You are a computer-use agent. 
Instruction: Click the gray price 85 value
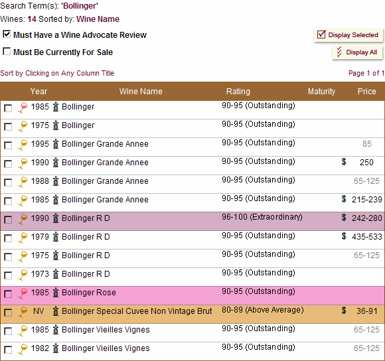[367, 144]
